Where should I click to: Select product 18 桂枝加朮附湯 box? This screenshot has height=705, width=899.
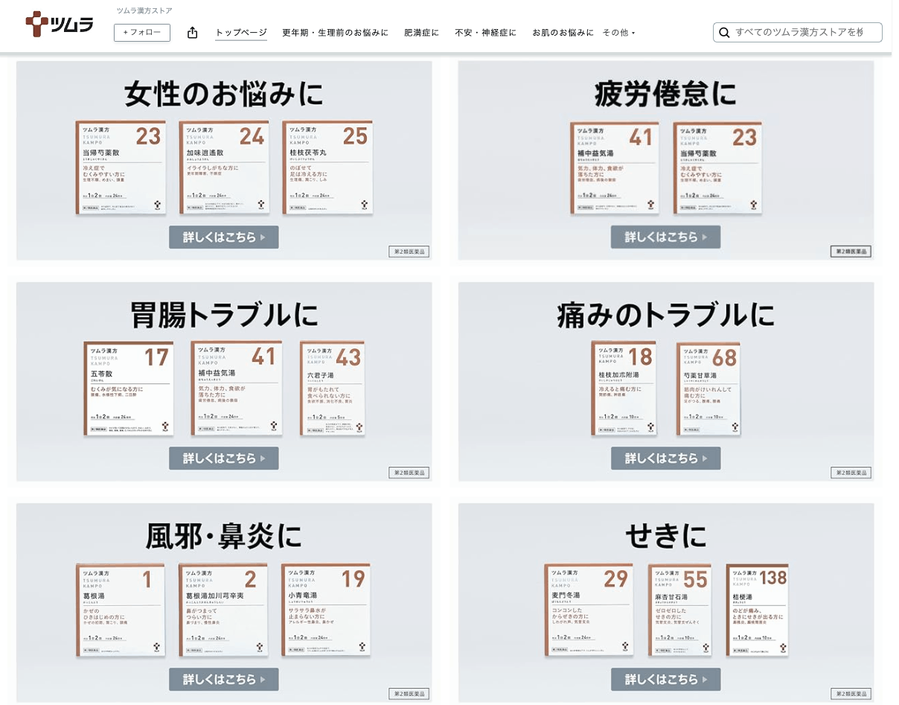click(x=624, y=389)
